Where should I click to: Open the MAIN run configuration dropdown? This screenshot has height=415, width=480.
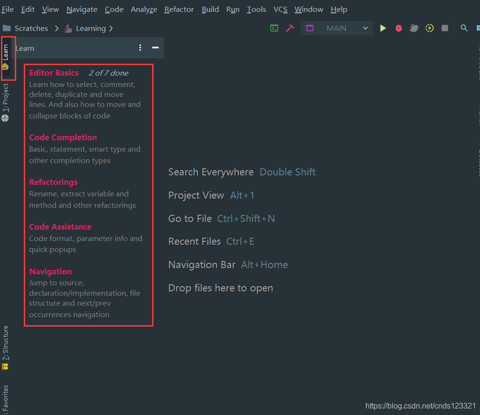point(366,28)
